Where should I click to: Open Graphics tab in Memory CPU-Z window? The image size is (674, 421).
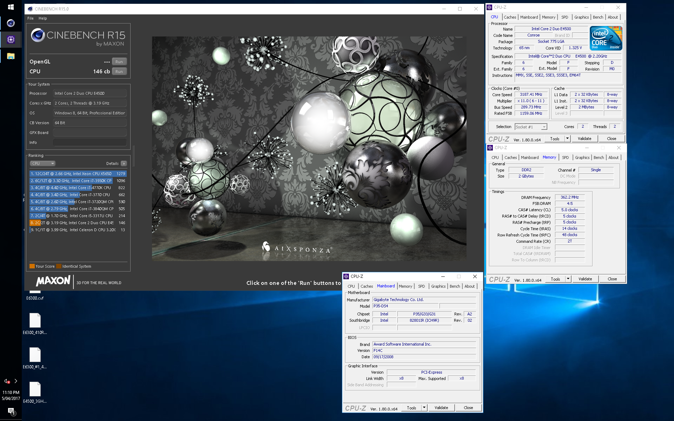pos(582,158)
